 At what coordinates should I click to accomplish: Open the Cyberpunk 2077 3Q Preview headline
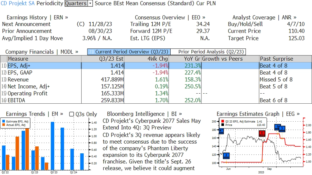click(152, 124)
